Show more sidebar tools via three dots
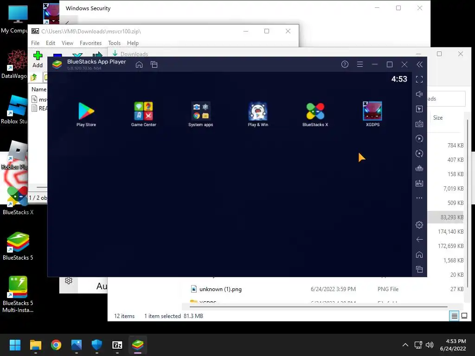This screenshot has width=475, height=356. pyautogui.click(x=419, y=198)
